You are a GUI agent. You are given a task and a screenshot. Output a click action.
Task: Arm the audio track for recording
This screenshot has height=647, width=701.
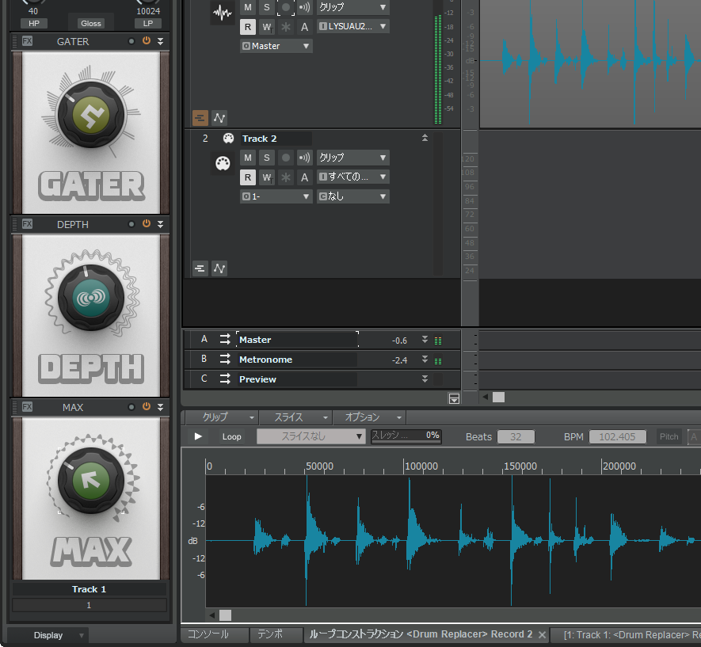[x=286, y=7]
